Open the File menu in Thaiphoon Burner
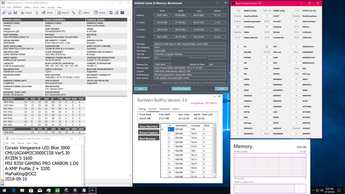 click(x=3, y=7)
